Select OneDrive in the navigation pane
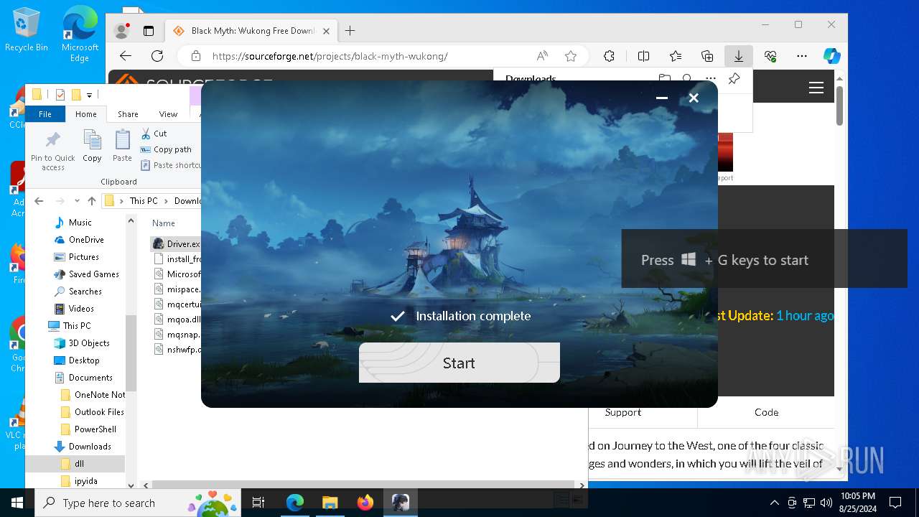Image resolution: width=919 pixels, height=517 pixels. click(x=86, y=240)
